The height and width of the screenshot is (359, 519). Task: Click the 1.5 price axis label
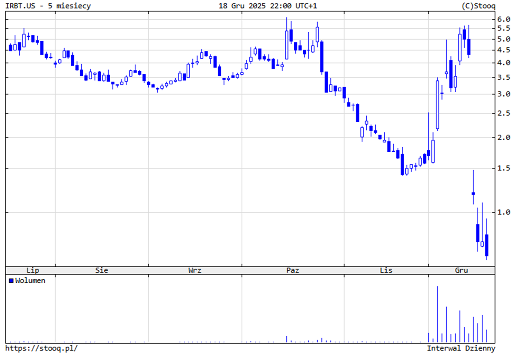pos(504,168)
